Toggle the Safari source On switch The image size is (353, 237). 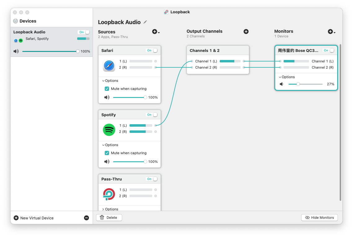[x=152, y=50]
